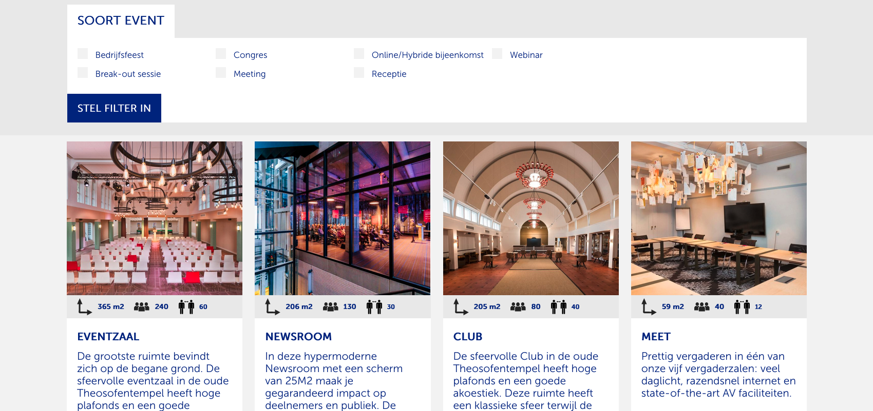
Task: Click the 59 m2 value
Action: (x=673, y=306)
